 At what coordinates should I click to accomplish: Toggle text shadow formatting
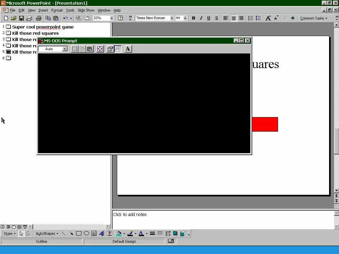point(217,18)
